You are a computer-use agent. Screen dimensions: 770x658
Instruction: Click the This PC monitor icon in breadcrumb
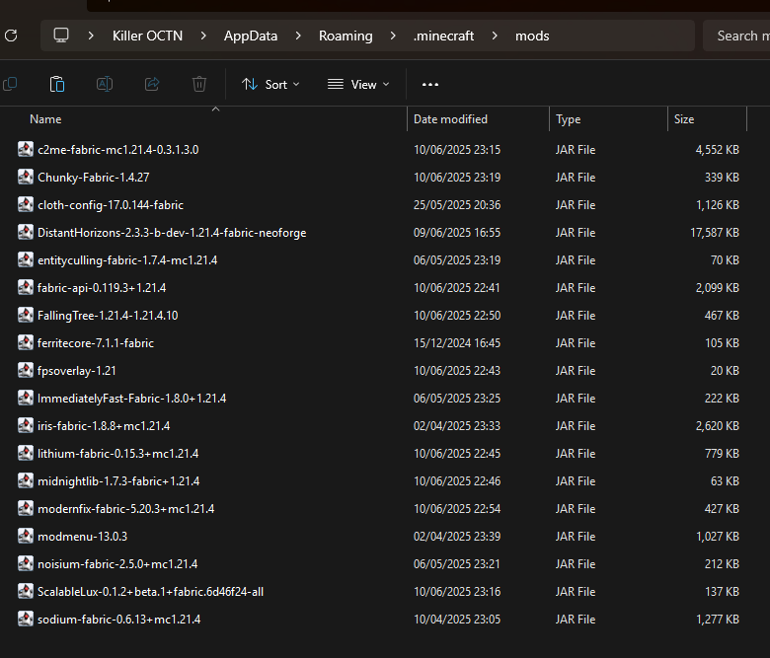(x=61, y=36)
